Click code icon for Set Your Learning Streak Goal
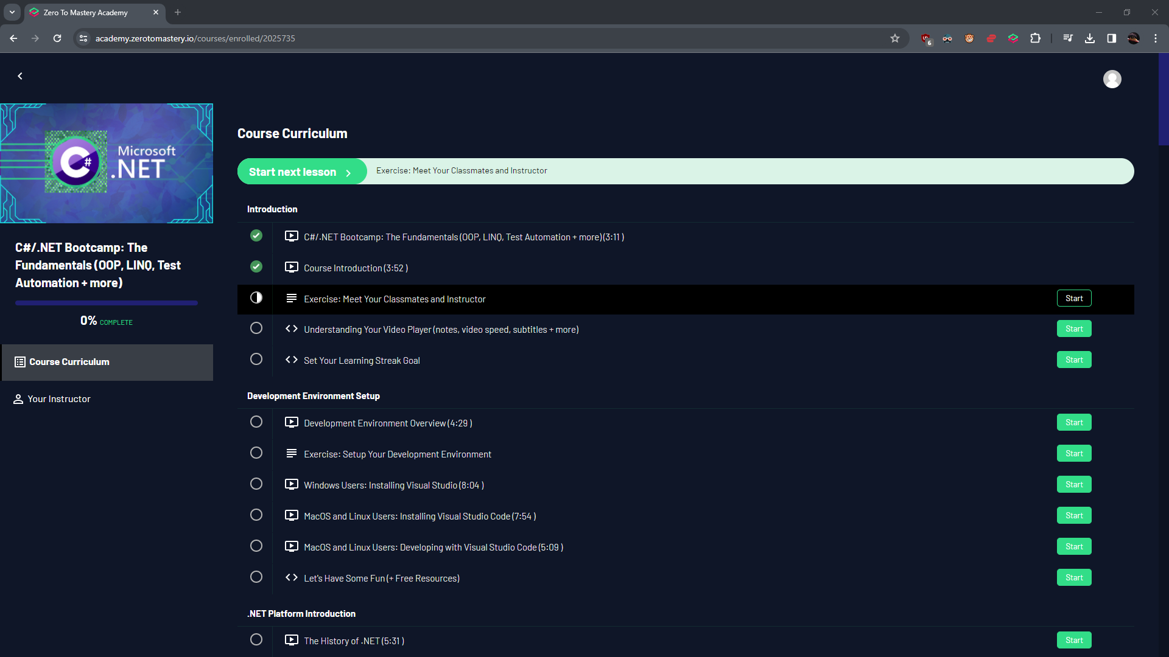The image size is (1169, 657). [292, 360]
